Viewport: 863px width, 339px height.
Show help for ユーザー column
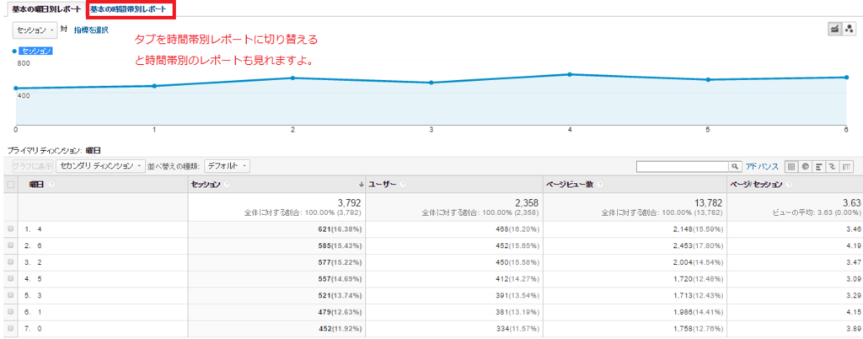tap(402, 185)
